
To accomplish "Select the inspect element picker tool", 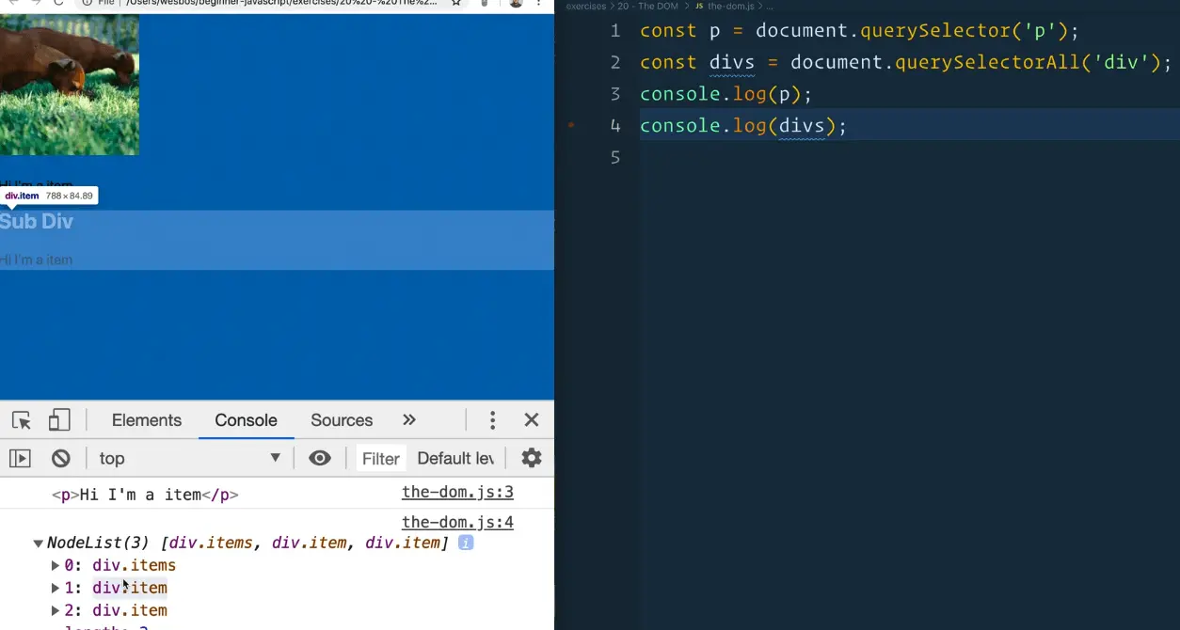I will (x=21, y=419).
